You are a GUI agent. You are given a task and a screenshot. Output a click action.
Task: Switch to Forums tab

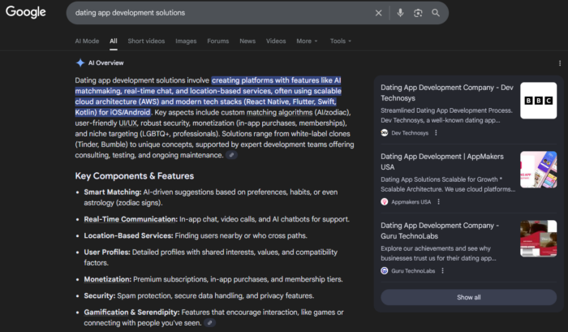pyautogui.click(x=218, y=41)
